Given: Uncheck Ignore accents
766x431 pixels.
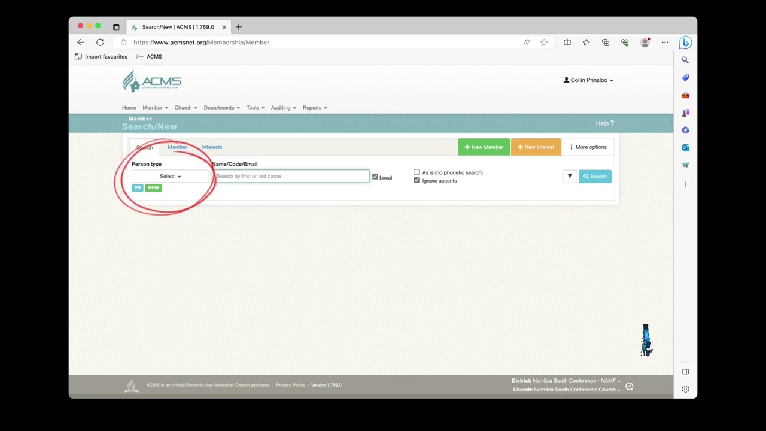Looking at the screenshot, I should pos(417,180).
